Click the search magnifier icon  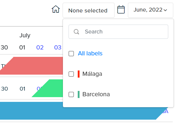(77, 32)
